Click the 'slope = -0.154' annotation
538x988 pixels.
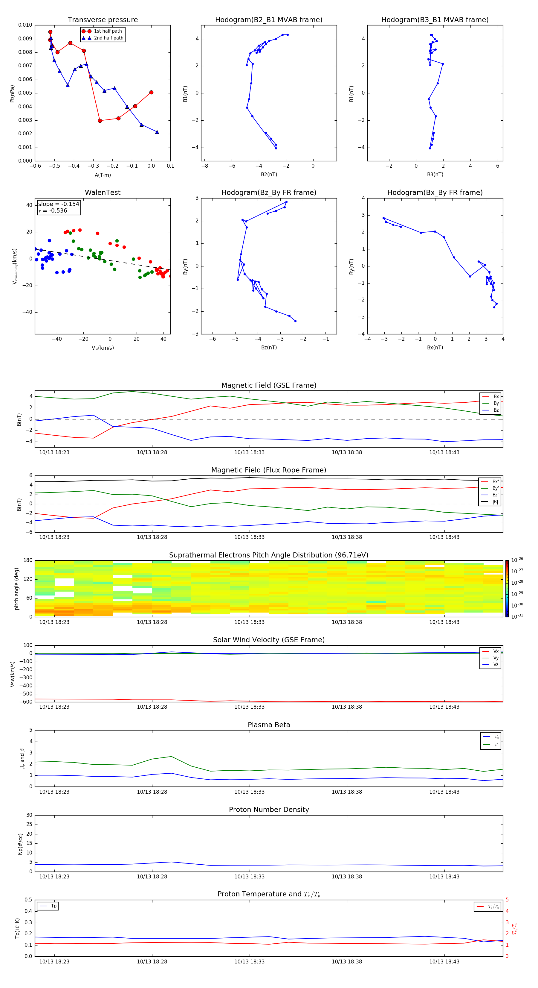pos(59,204)
